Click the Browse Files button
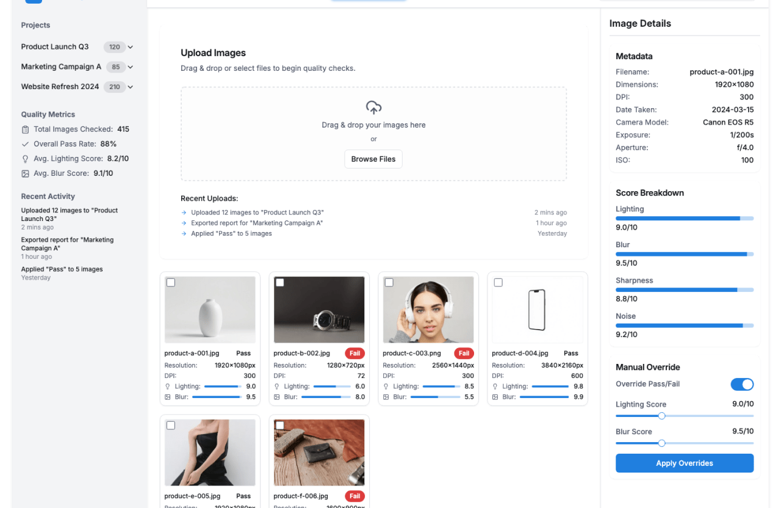Image resolution: width=781 pixels, height=508 pixels. click(373, 159)
